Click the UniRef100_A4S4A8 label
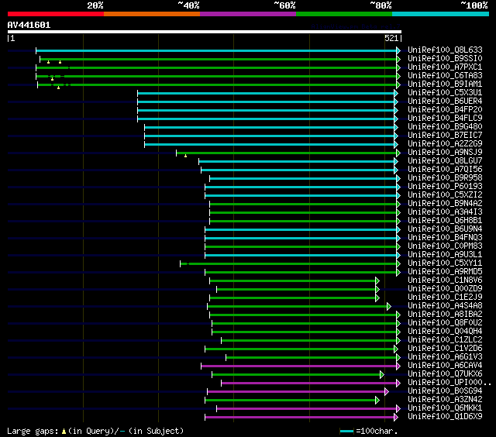The height and width of the screenshot is (437, 496). pos(445,306)
